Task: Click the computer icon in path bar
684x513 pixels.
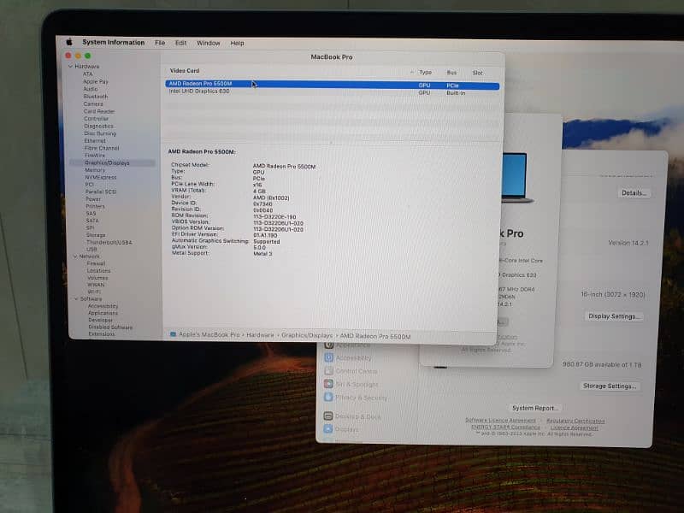Action: (173, 336)
